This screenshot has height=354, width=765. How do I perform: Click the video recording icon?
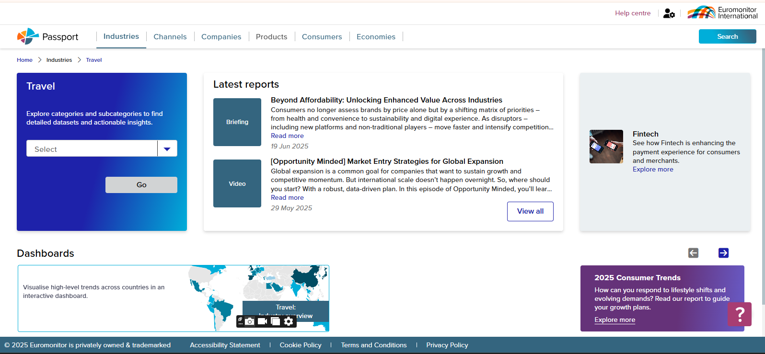click(262, 321)
